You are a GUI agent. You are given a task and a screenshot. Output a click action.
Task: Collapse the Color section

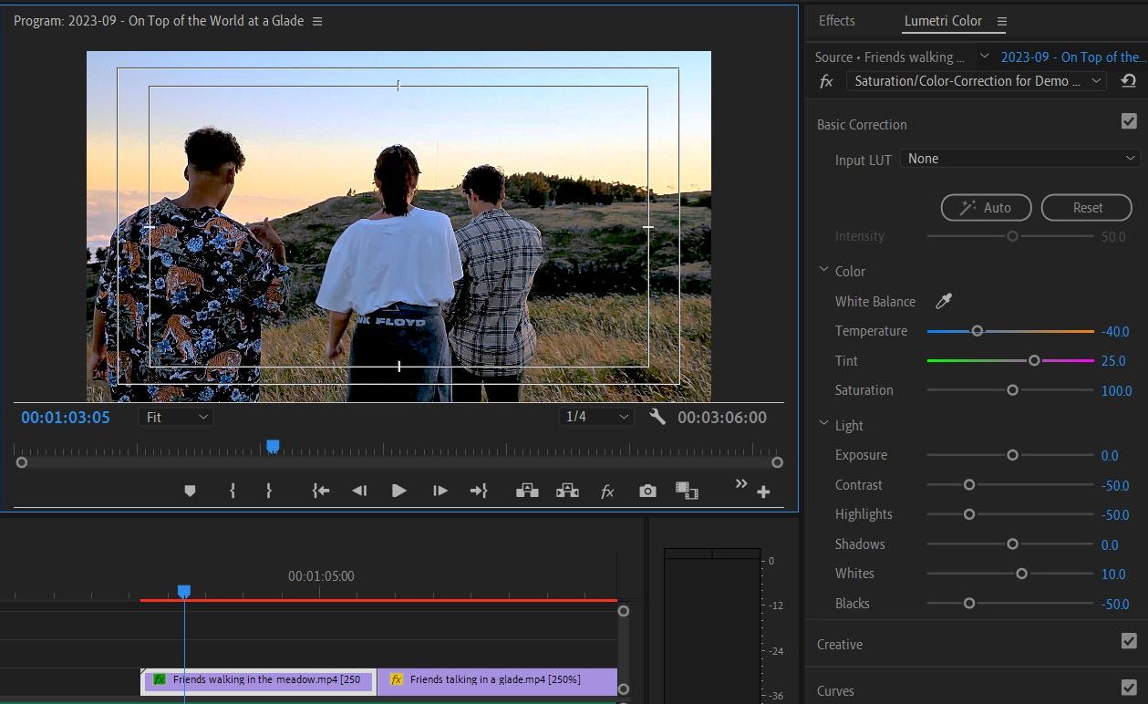coord(823,270)
